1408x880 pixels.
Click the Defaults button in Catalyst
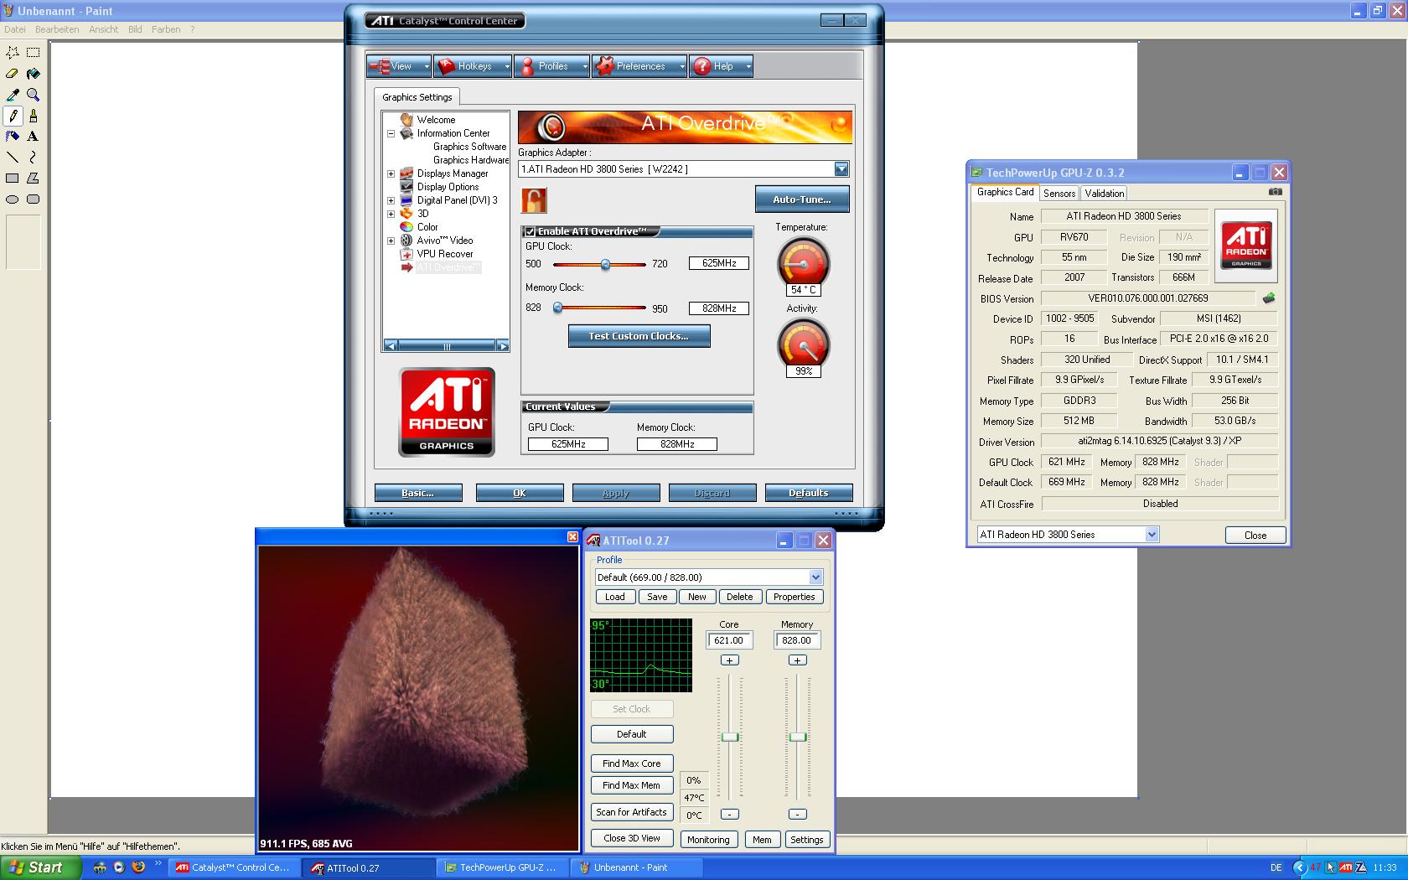809,493
